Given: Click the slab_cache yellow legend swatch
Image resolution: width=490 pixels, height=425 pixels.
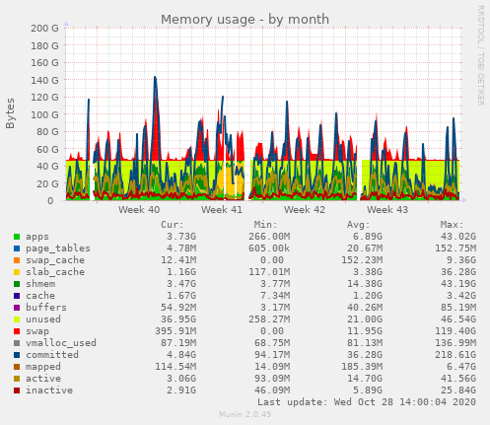Looking at the screenshot, I should pos(17,272).
